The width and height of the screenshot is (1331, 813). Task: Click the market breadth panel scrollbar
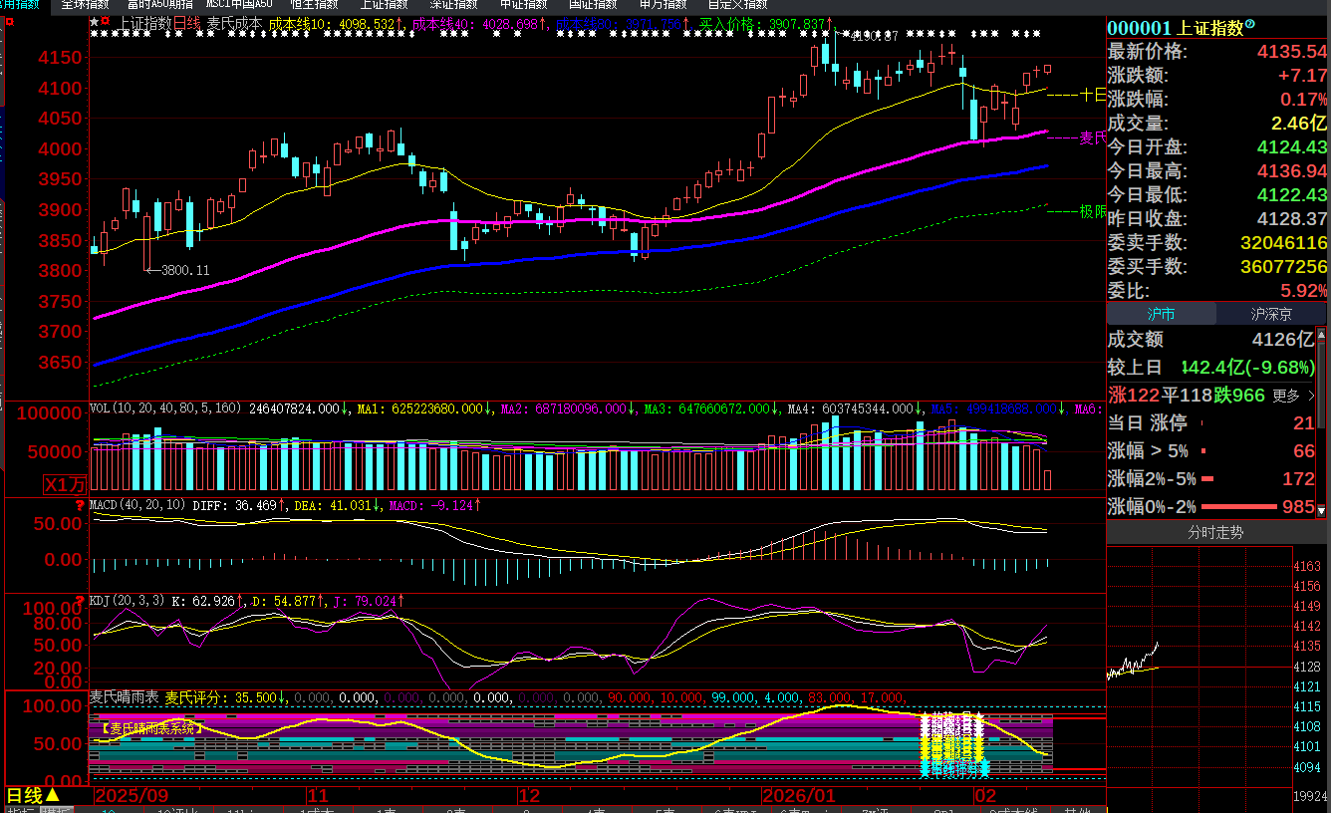1322,418
